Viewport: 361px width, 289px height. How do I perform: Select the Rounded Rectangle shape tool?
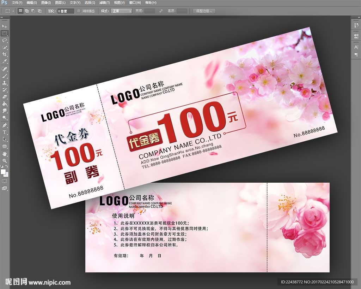(x=5, y=146)
